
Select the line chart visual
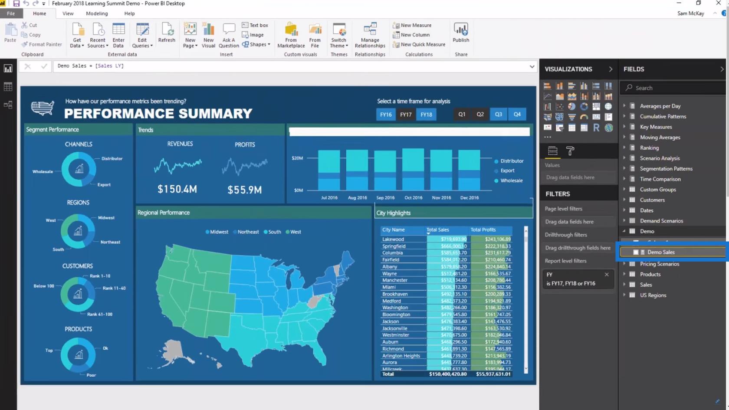(x=548, y=96)
